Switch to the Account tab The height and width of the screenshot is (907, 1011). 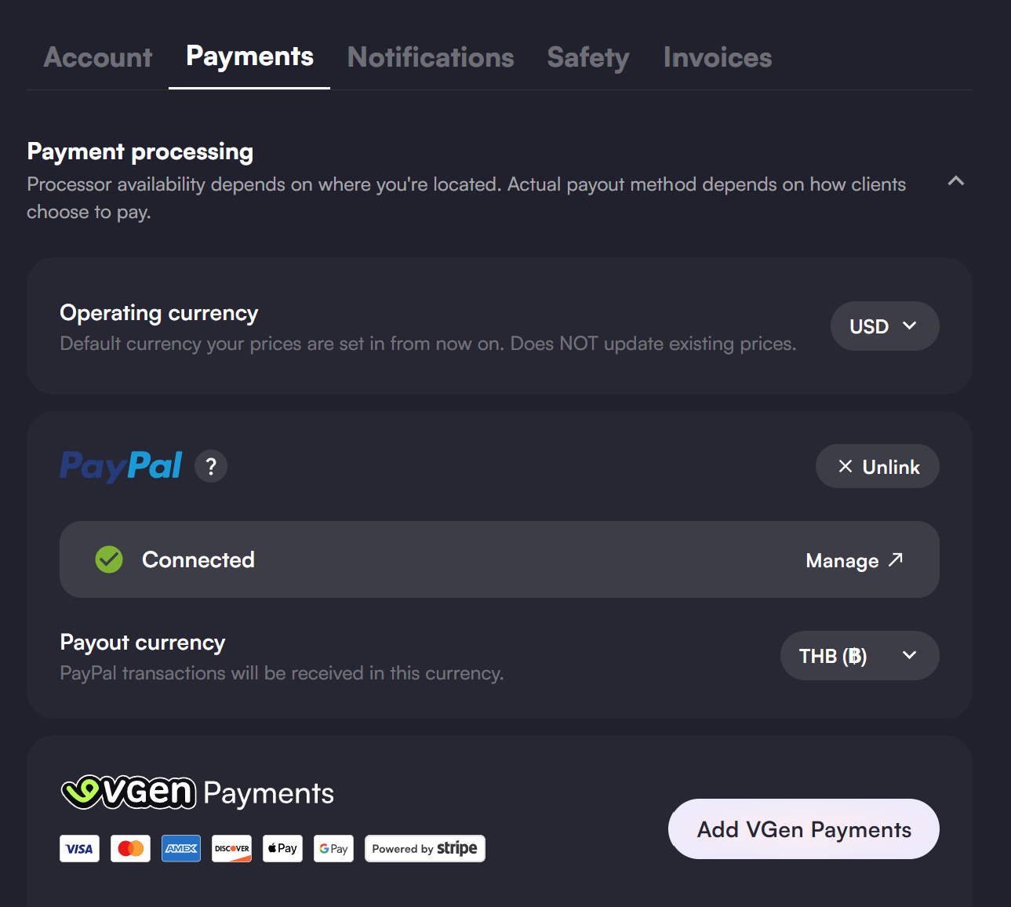[x=98, y=57]
